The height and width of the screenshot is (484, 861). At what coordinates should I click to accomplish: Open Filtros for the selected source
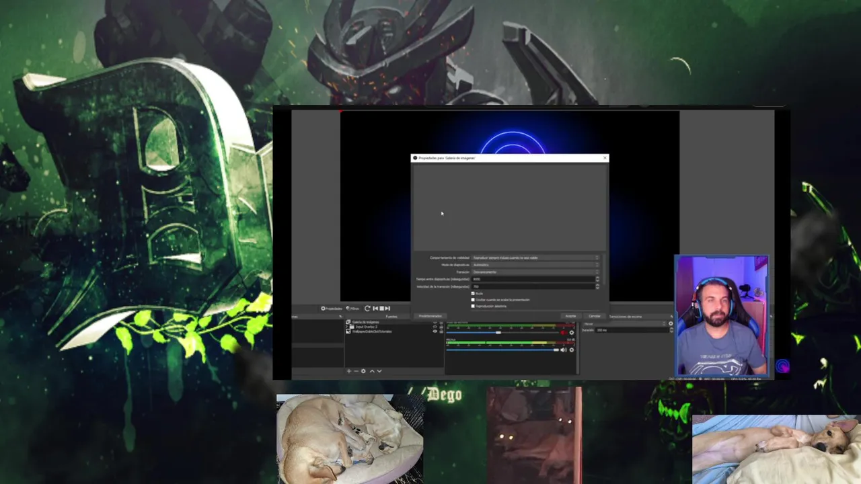[x=352, y=309]
